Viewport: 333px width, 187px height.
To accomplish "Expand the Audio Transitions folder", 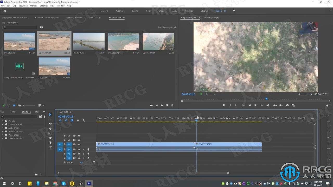I will [3, 131].
